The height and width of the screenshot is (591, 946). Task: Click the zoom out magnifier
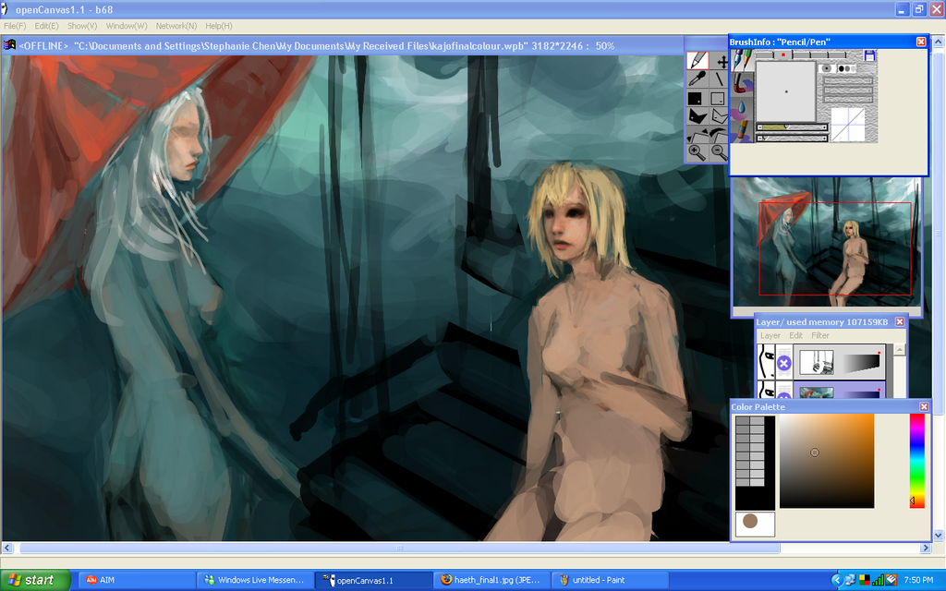point(719,152)
